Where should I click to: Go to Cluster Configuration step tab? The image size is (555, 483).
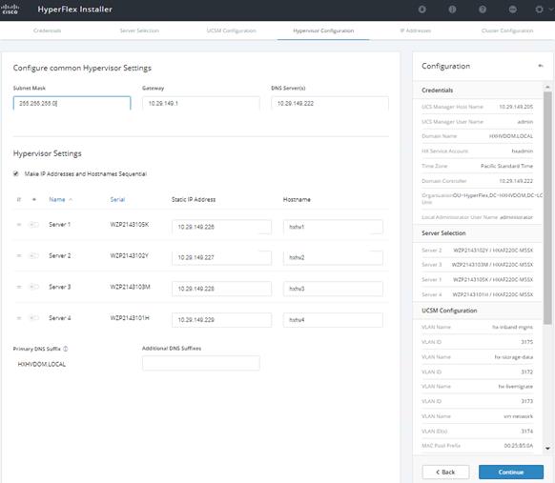point(507,30)
